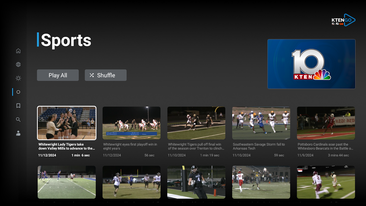366x206 pixels.
Task: Open thumbnail showing player number 2 running
Action: click(326, 182)
